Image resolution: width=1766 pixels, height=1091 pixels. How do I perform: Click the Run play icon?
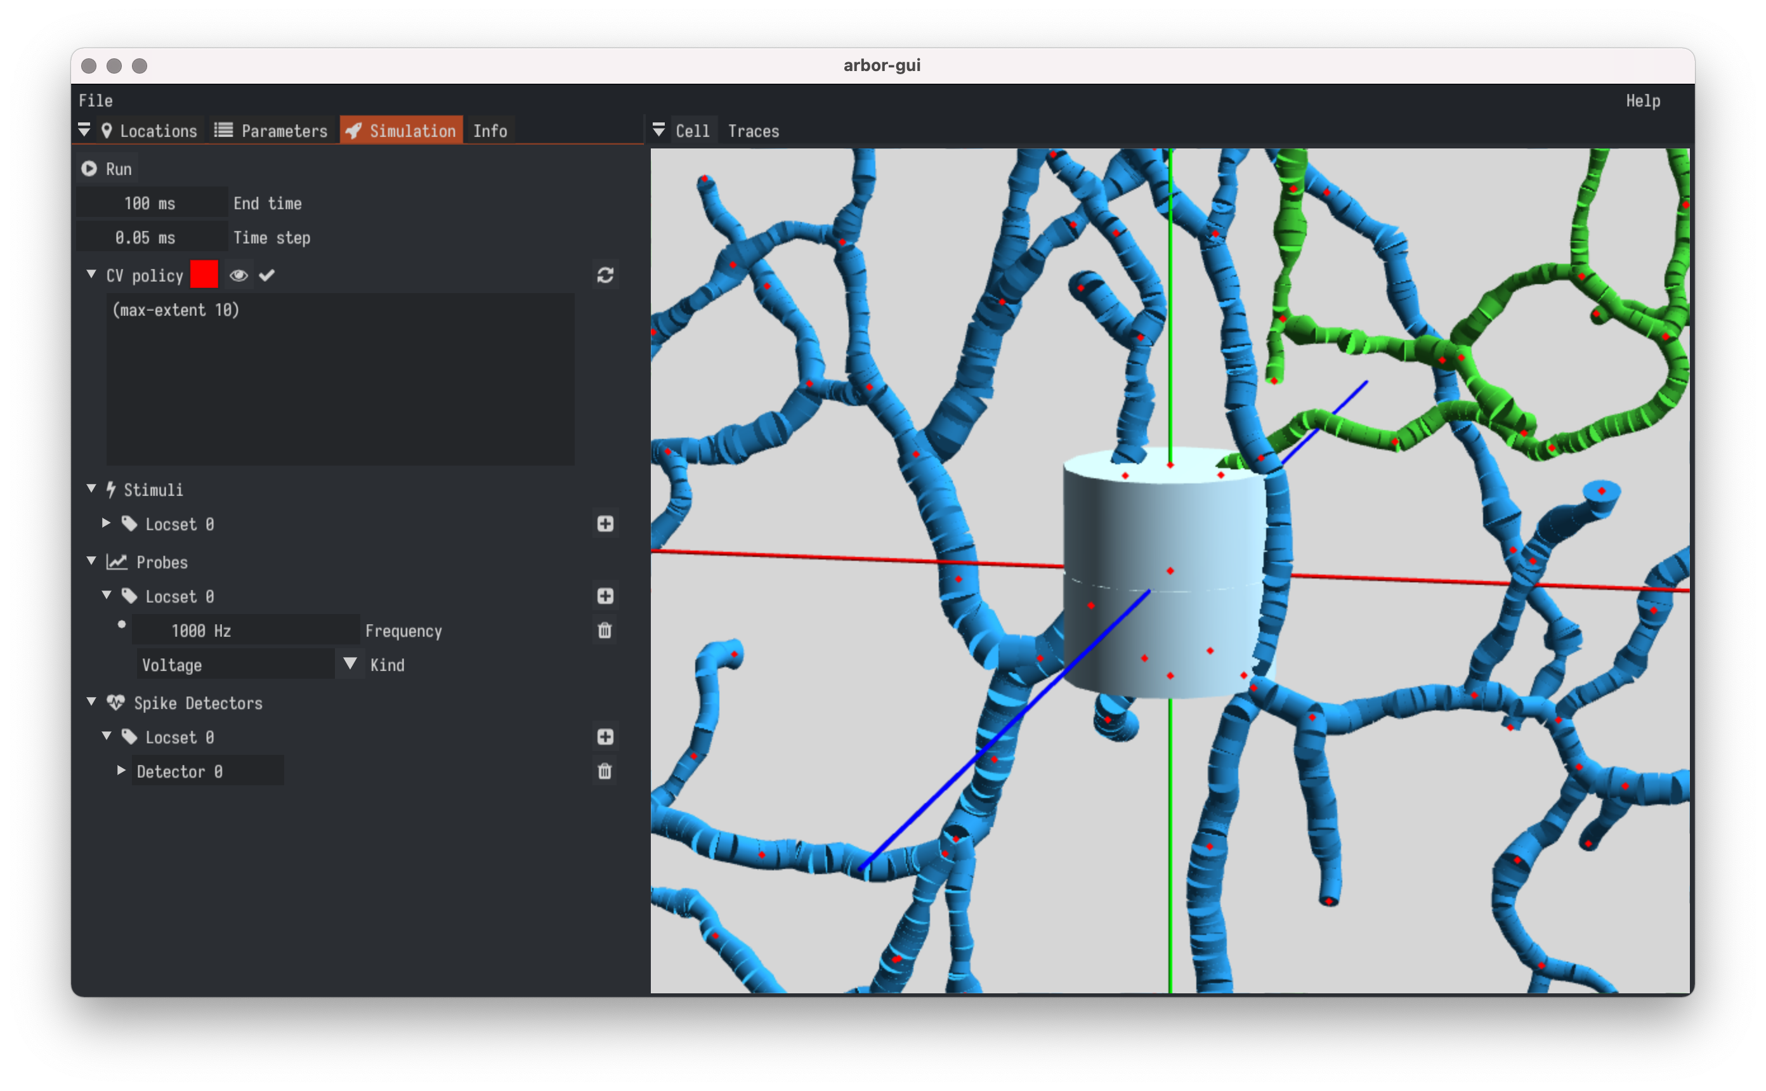click(89, 169)
